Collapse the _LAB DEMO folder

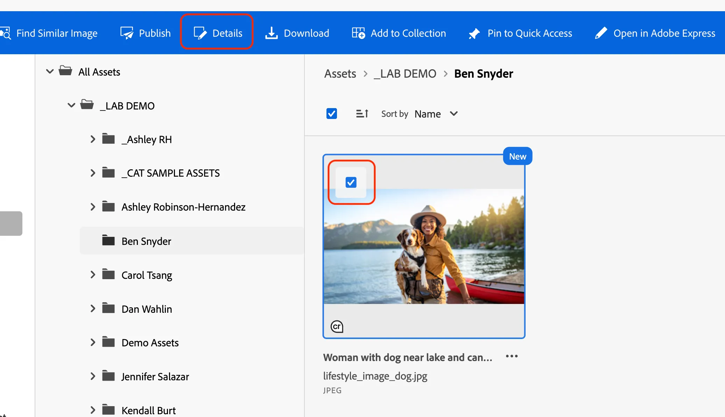(x=71, y=105)
